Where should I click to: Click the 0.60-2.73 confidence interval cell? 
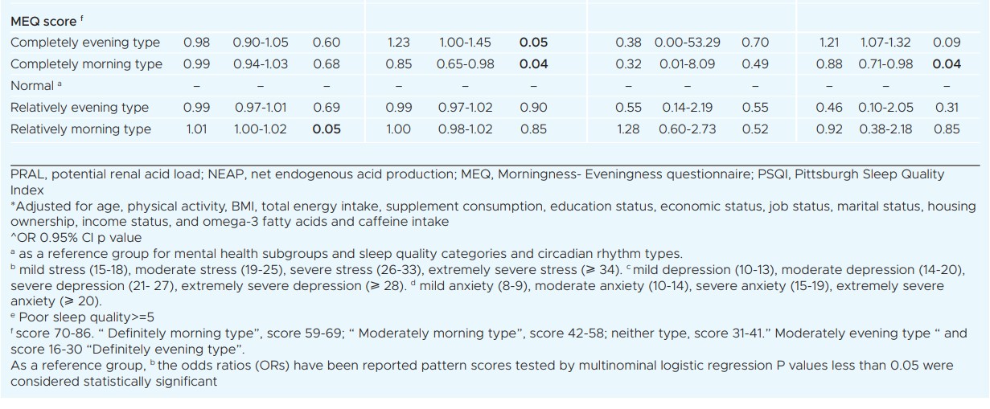click(688, 129)
